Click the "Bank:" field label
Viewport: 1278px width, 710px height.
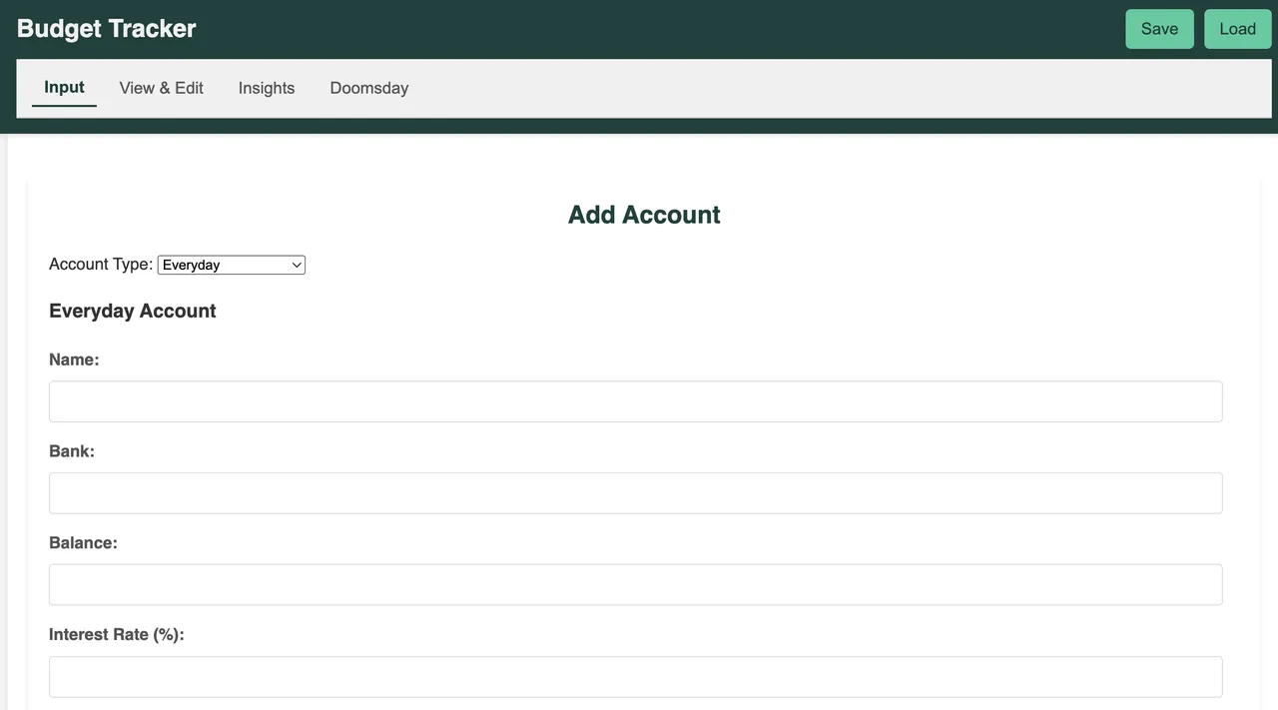coord(72,451)
